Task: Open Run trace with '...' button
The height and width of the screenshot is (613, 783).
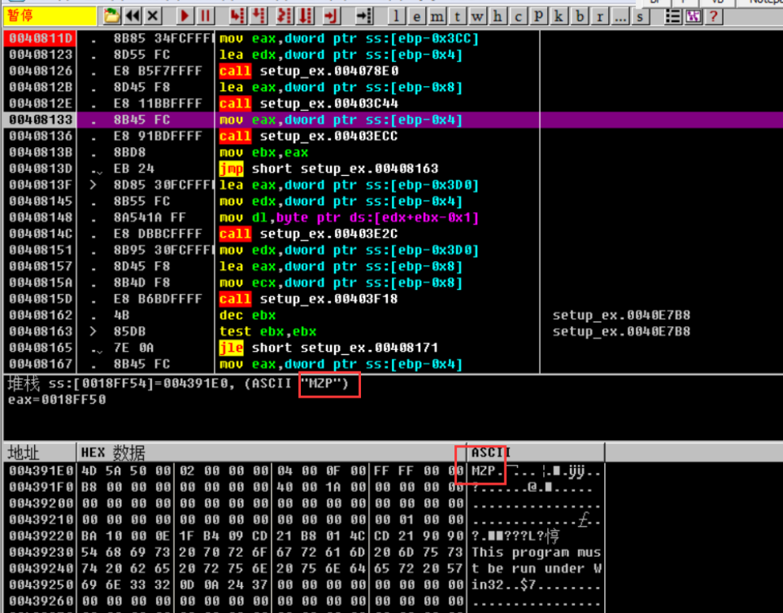Action: 620,17
